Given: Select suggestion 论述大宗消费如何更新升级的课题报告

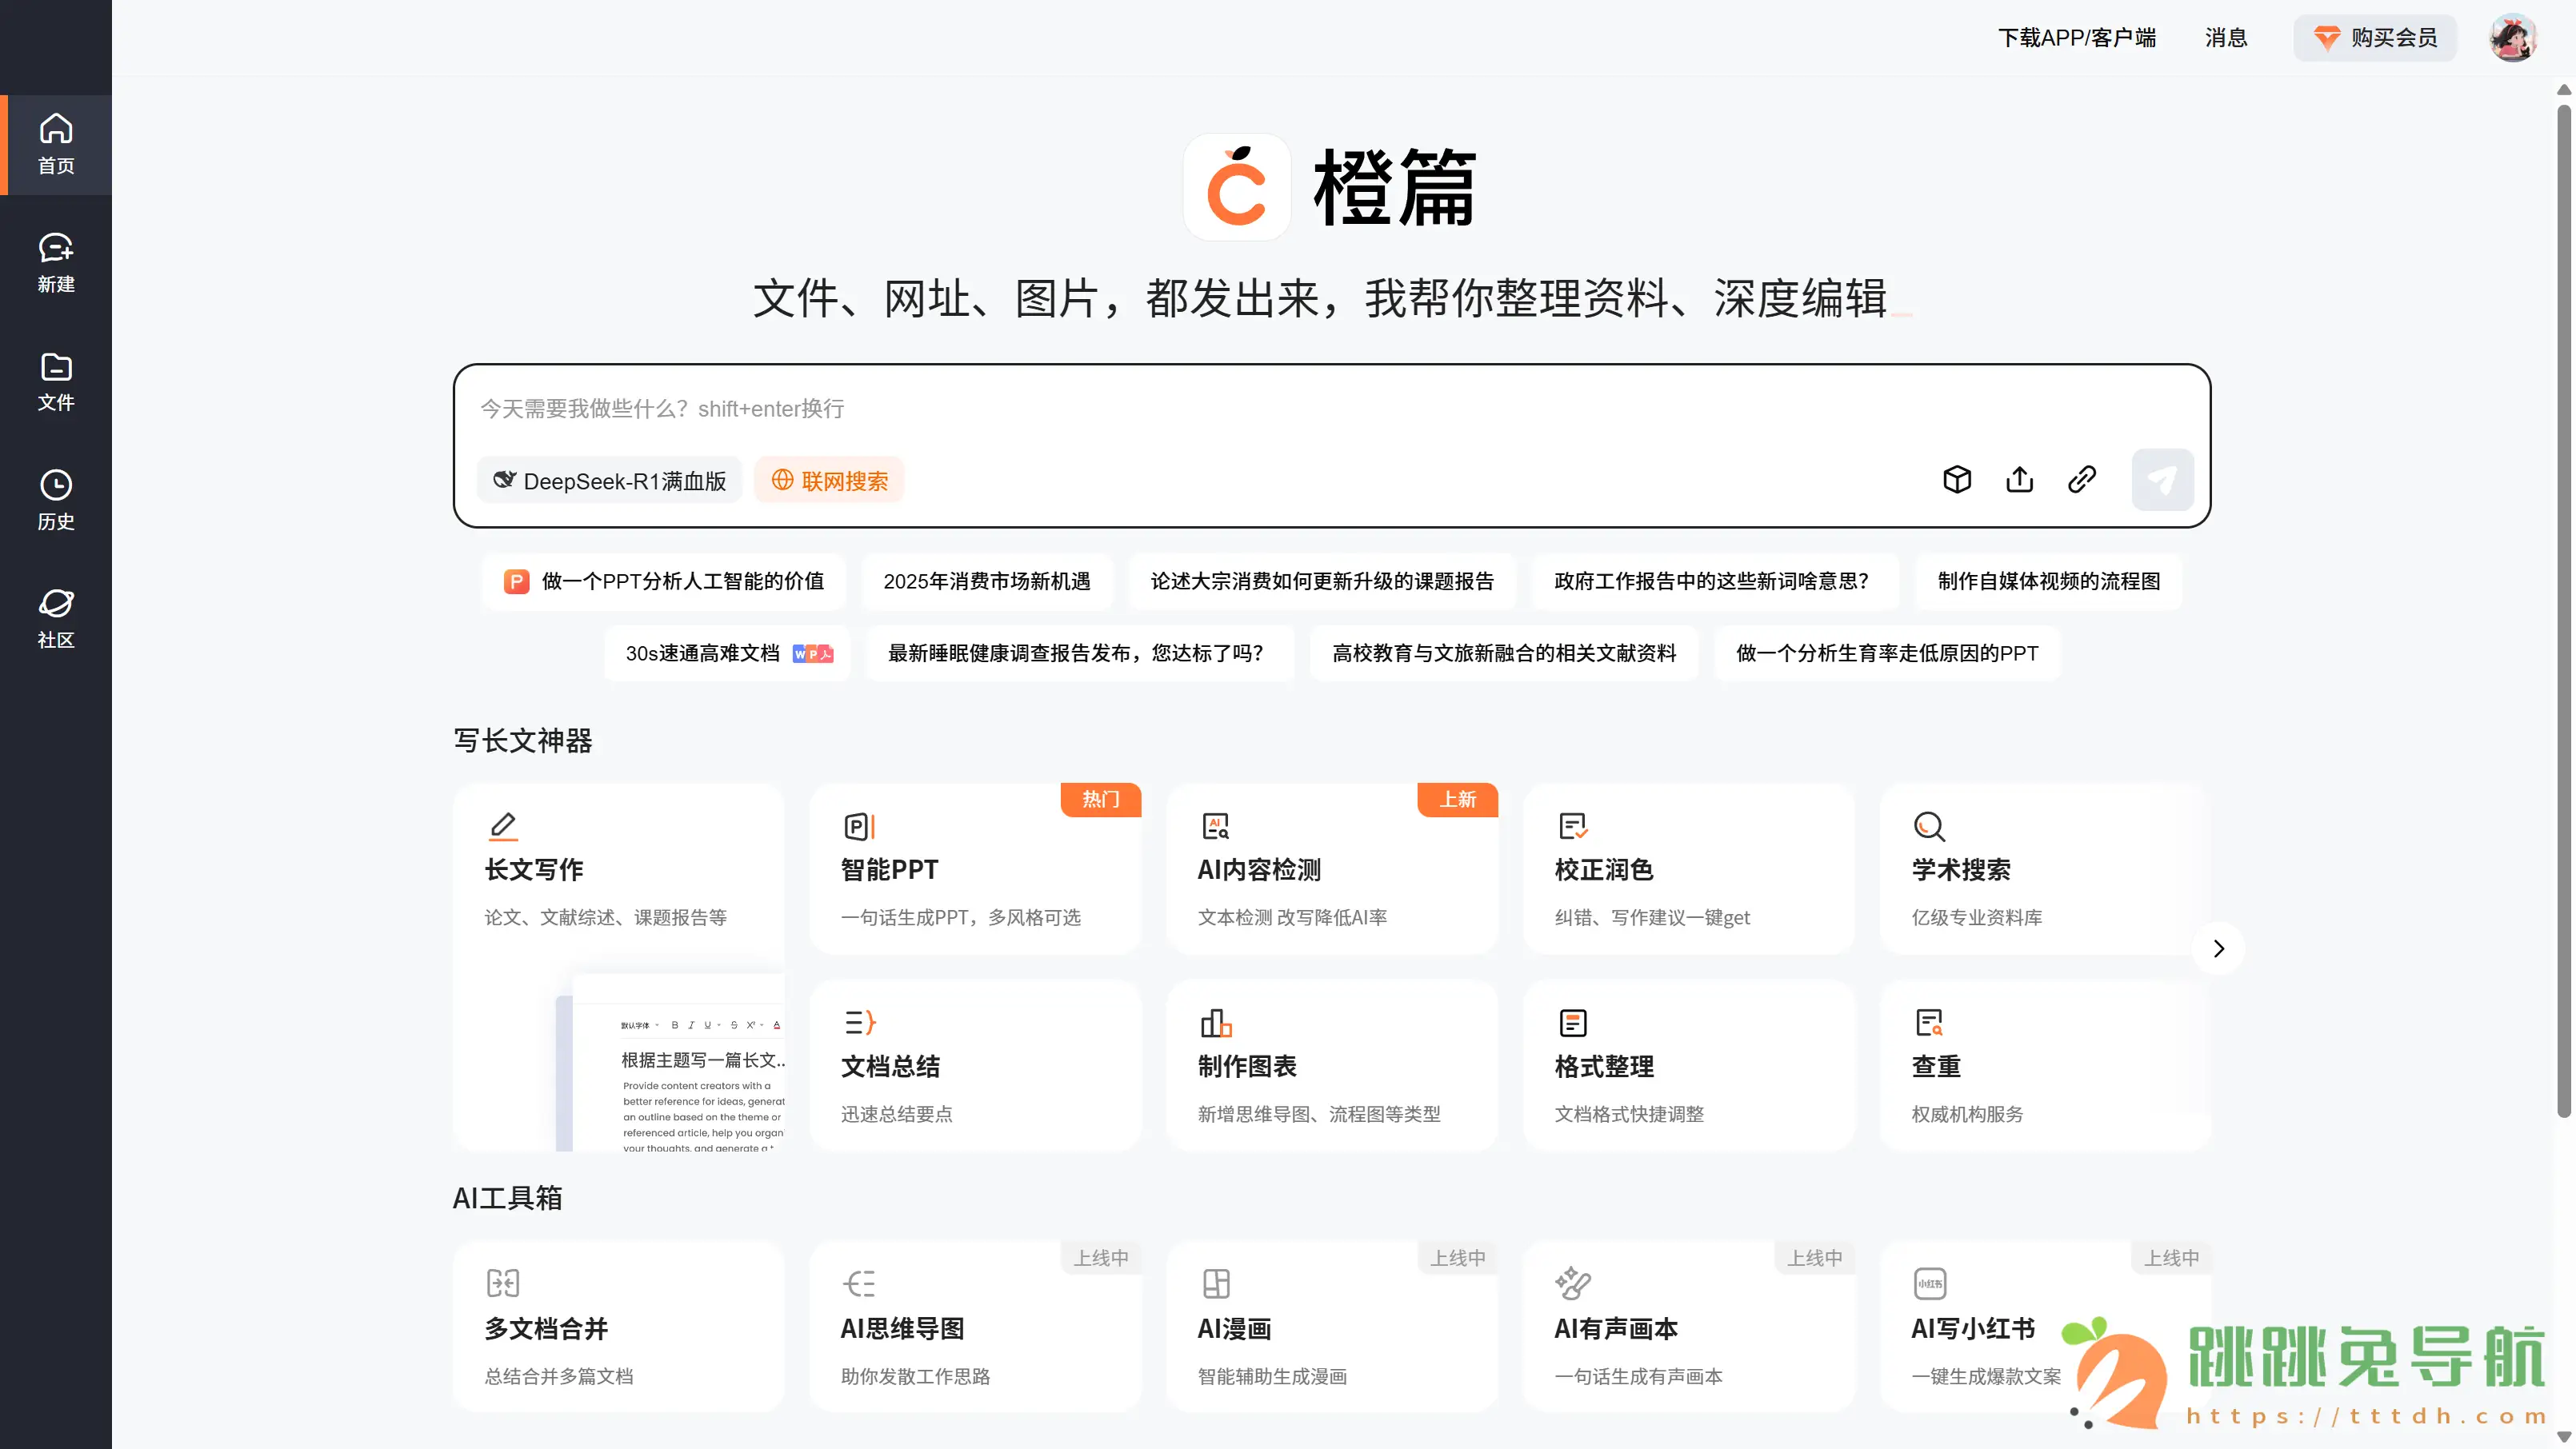Looking at the screenshot, I should [1322, 581].
